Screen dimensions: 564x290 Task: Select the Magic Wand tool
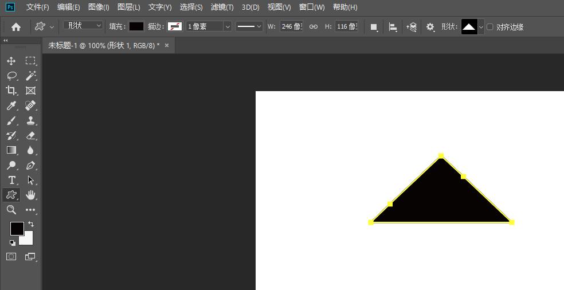30,76
